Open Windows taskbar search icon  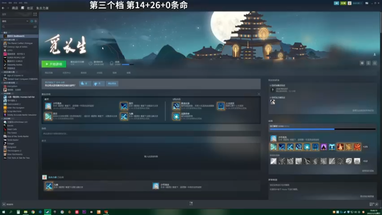coord(11,212)
